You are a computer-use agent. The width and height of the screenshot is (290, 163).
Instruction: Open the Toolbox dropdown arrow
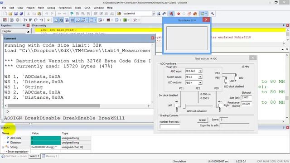pos(139,20)
